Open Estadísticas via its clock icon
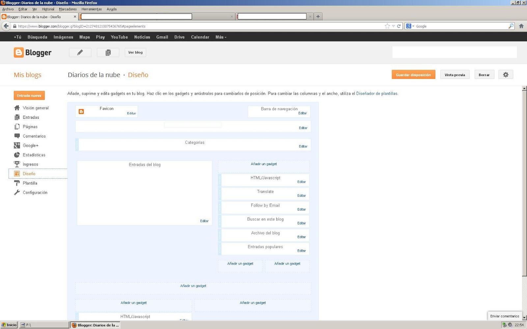The width and height of the screenshot is (527, 329). (x=16, y=155)
